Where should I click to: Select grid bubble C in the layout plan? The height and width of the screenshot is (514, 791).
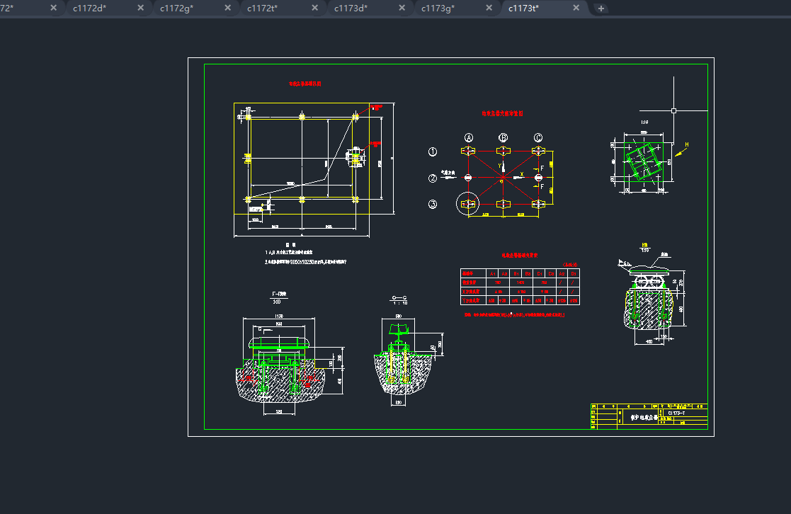pyautogui.click(x=538, y=138)
